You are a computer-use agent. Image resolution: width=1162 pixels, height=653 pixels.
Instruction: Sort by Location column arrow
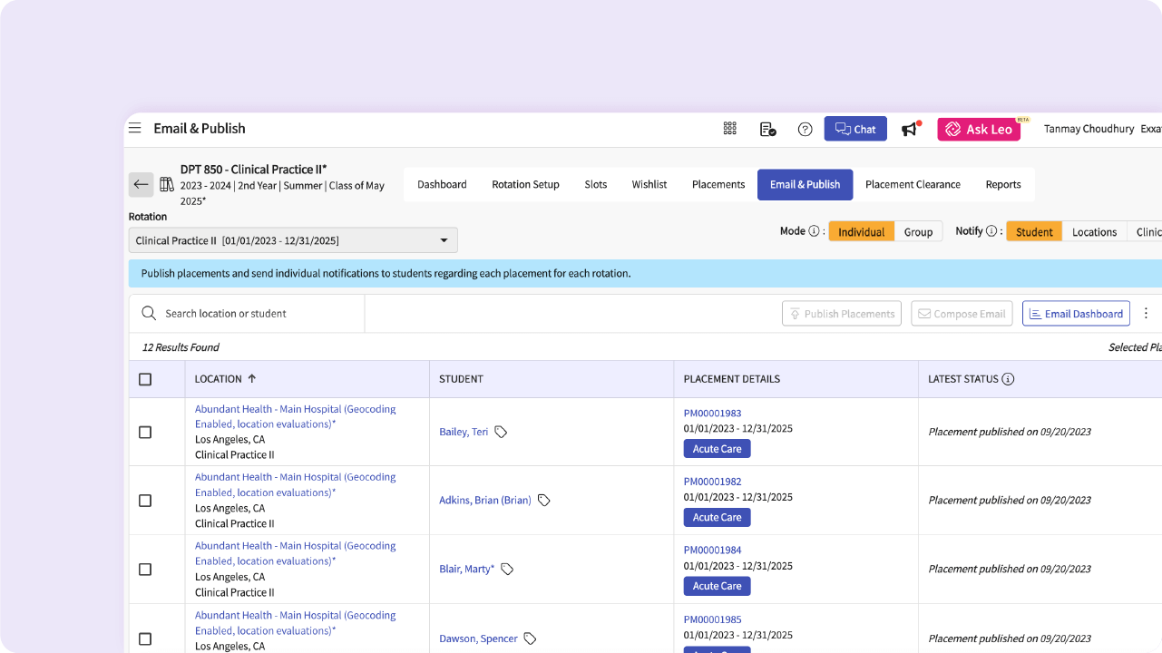tap(252, 378)
